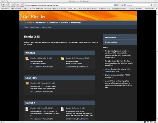Choose USA mirror for Windows installer

click(32, 67)
